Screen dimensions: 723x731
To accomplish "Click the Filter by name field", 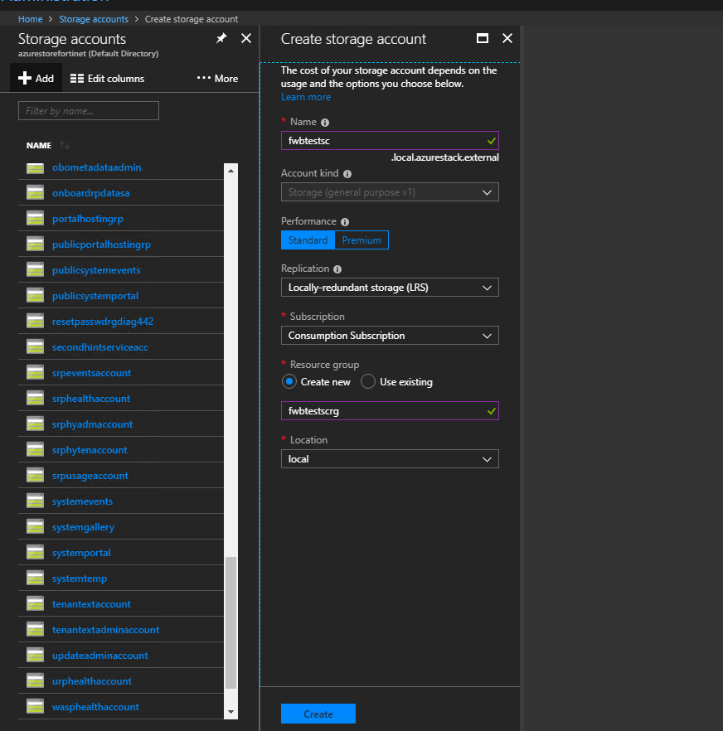I will [88, 110].
